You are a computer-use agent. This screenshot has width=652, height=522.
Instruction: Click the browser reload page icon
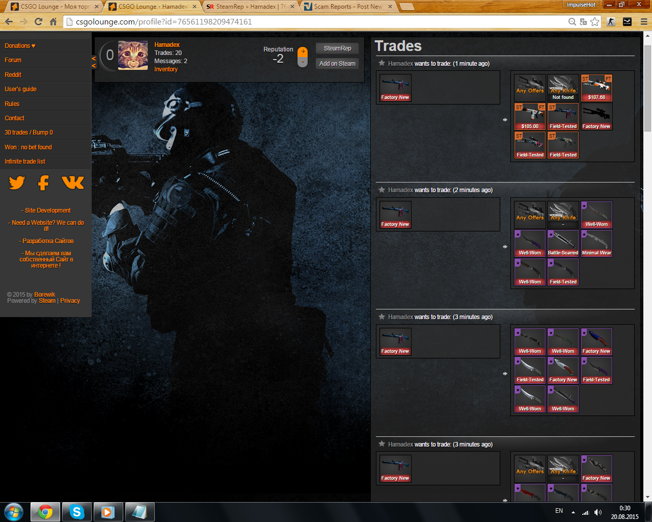coord(38,21)
